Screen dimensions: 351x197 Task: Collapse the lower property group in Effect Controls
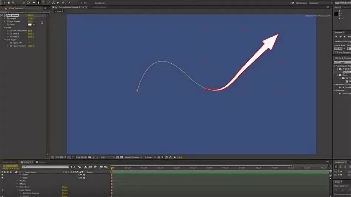point(5,40)
